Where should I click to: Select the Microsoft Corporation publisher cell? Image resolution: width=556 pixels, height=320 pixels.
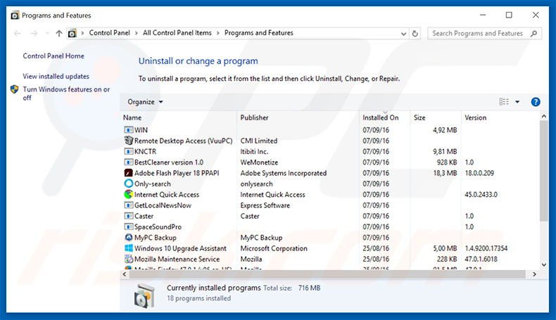click(x=274, y=248)
